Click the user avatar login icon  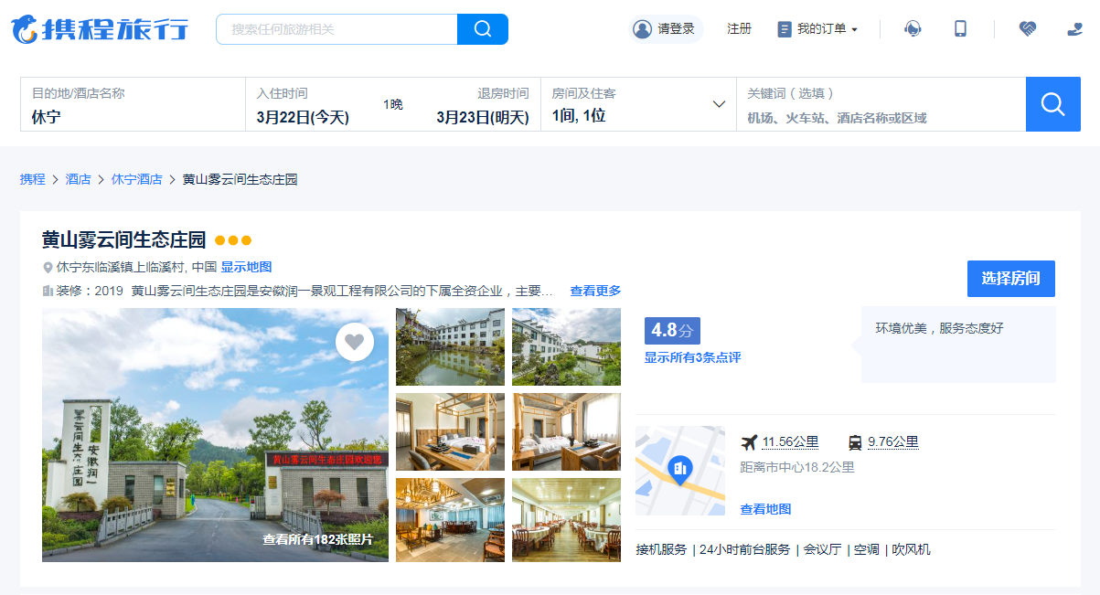pos(642,29)
